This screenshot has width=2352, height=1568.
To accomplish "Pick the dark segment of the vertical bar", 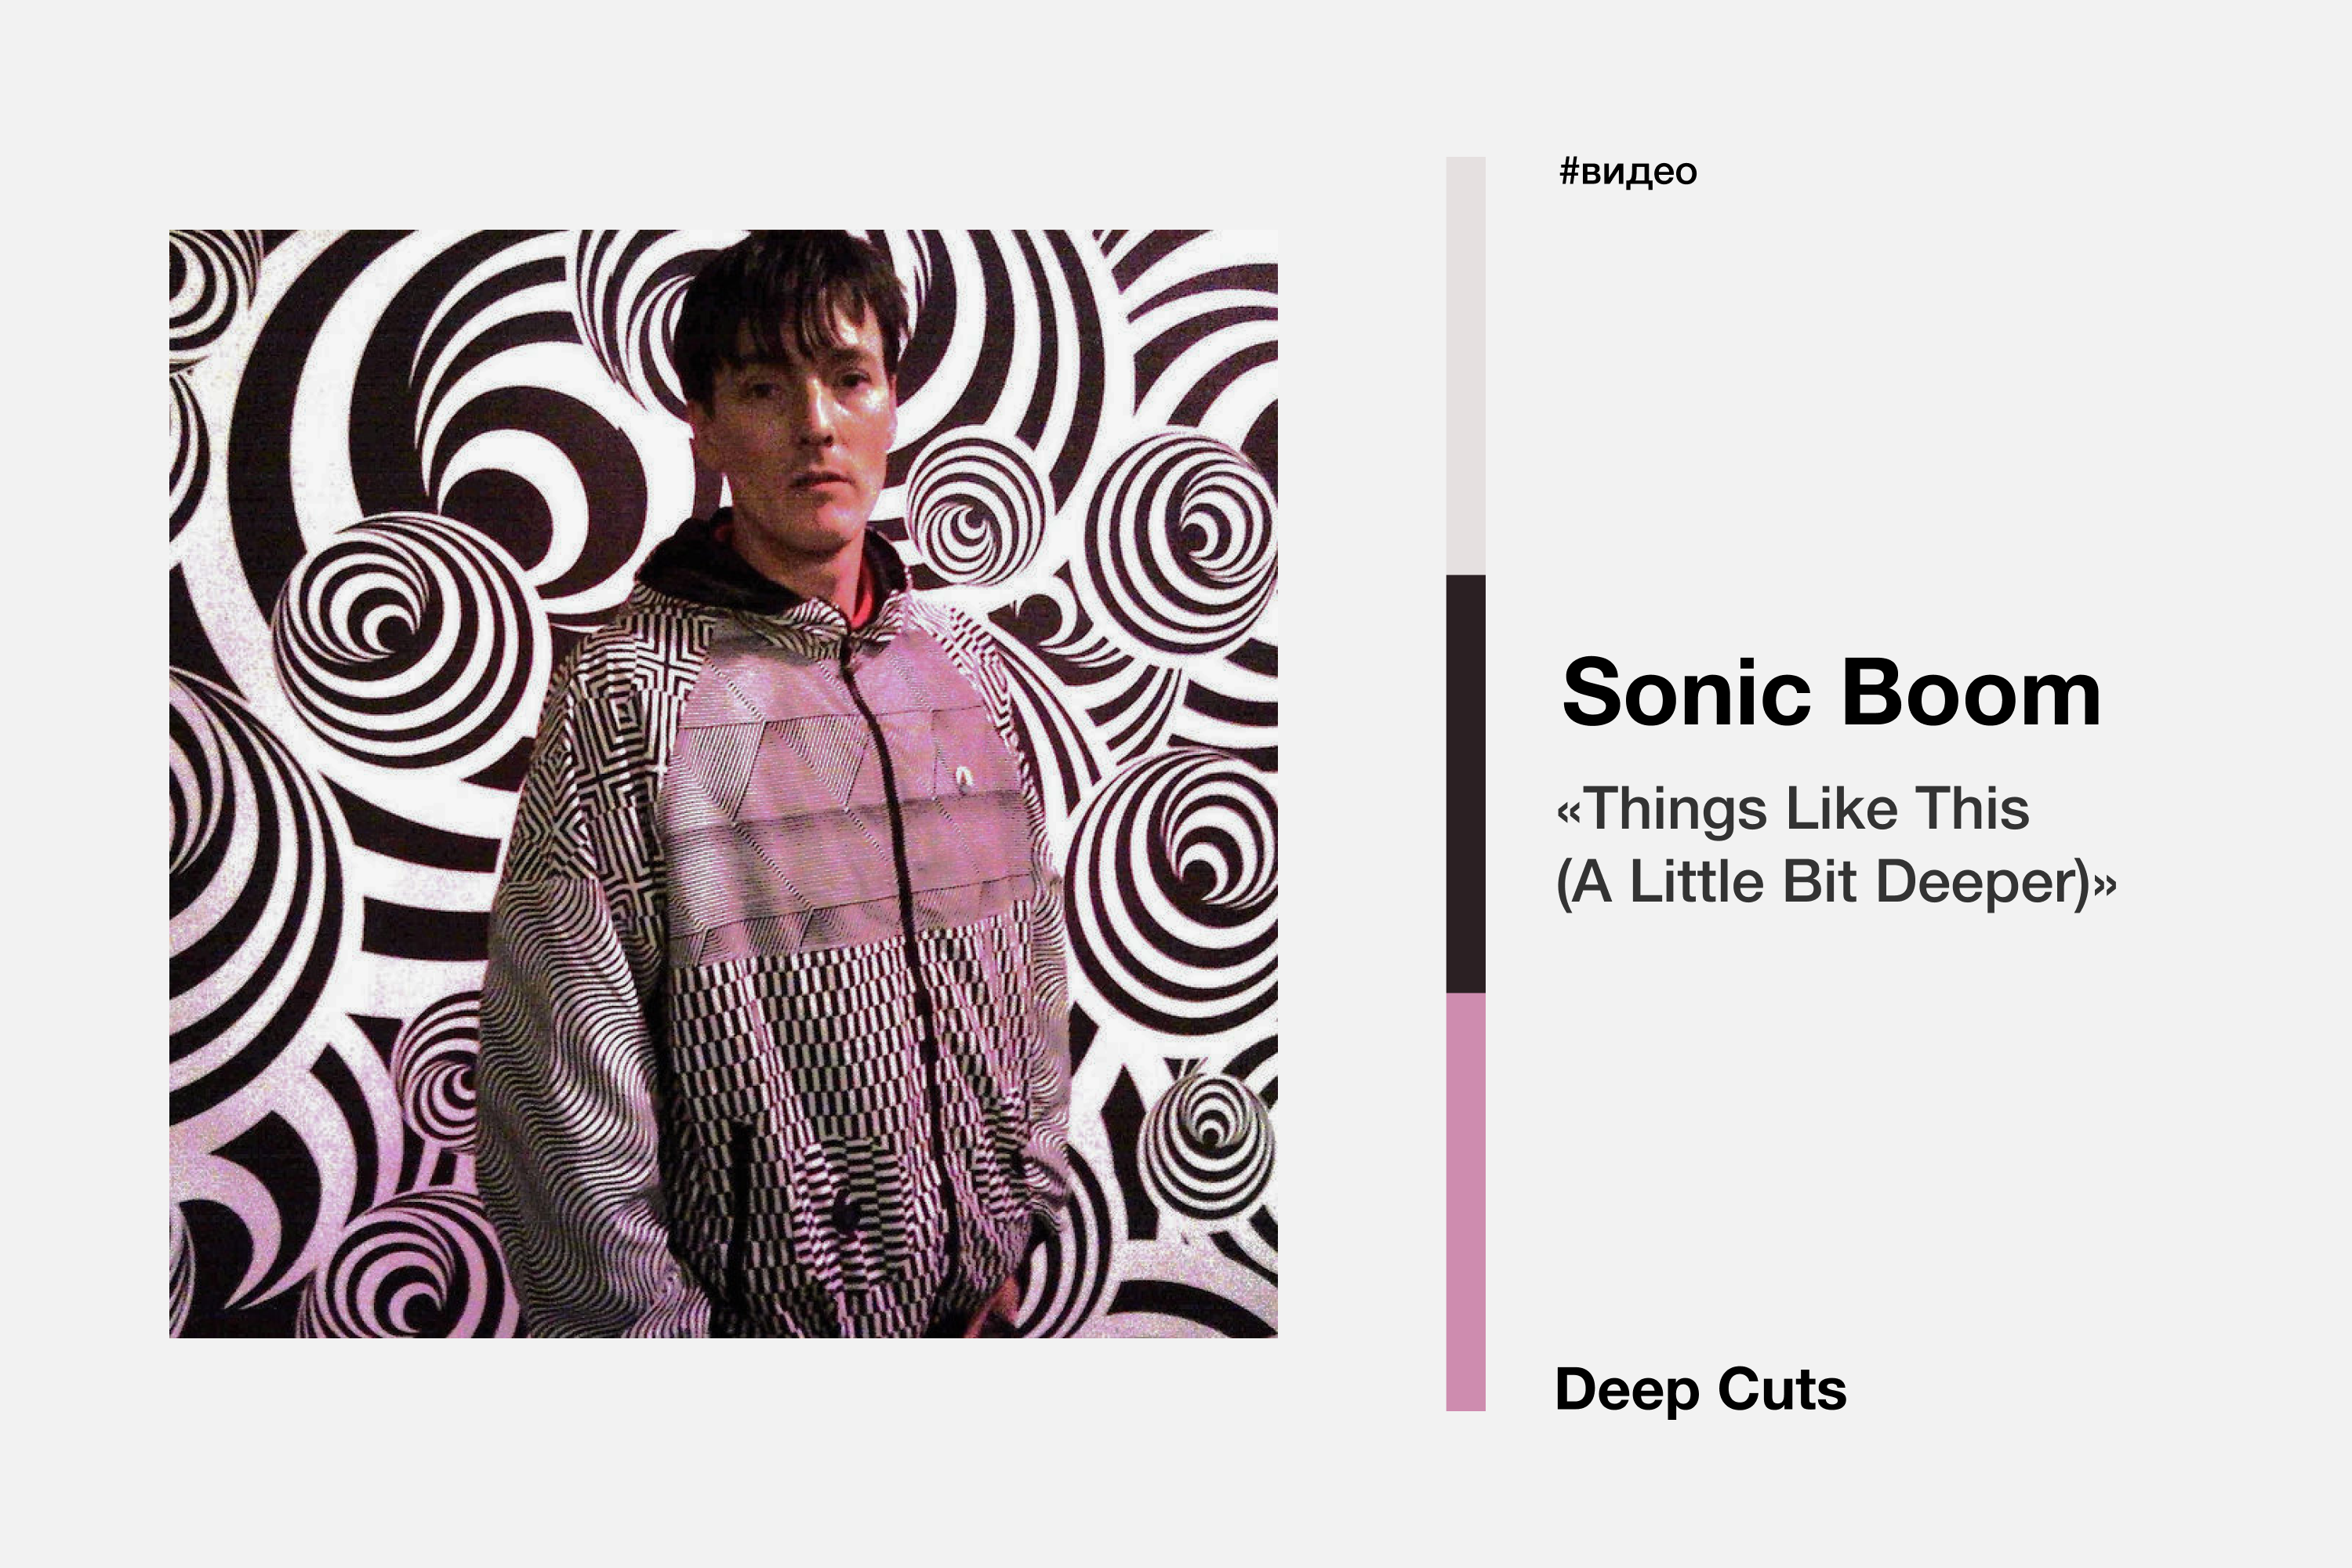I will (x=1465, y=783).
